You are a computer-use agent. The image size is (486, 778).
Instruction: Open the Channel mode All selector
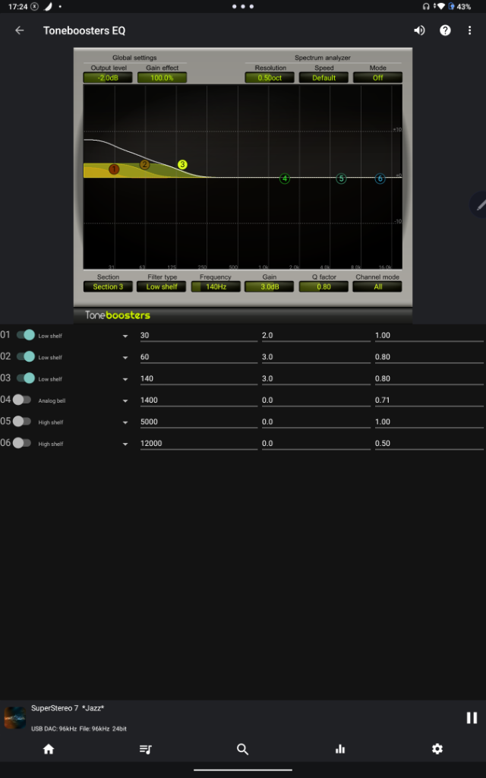coord(377,286)
